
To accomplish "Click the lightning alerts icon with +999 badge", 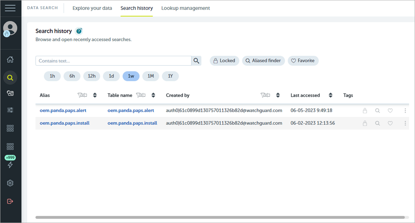I will click(10, 165).
